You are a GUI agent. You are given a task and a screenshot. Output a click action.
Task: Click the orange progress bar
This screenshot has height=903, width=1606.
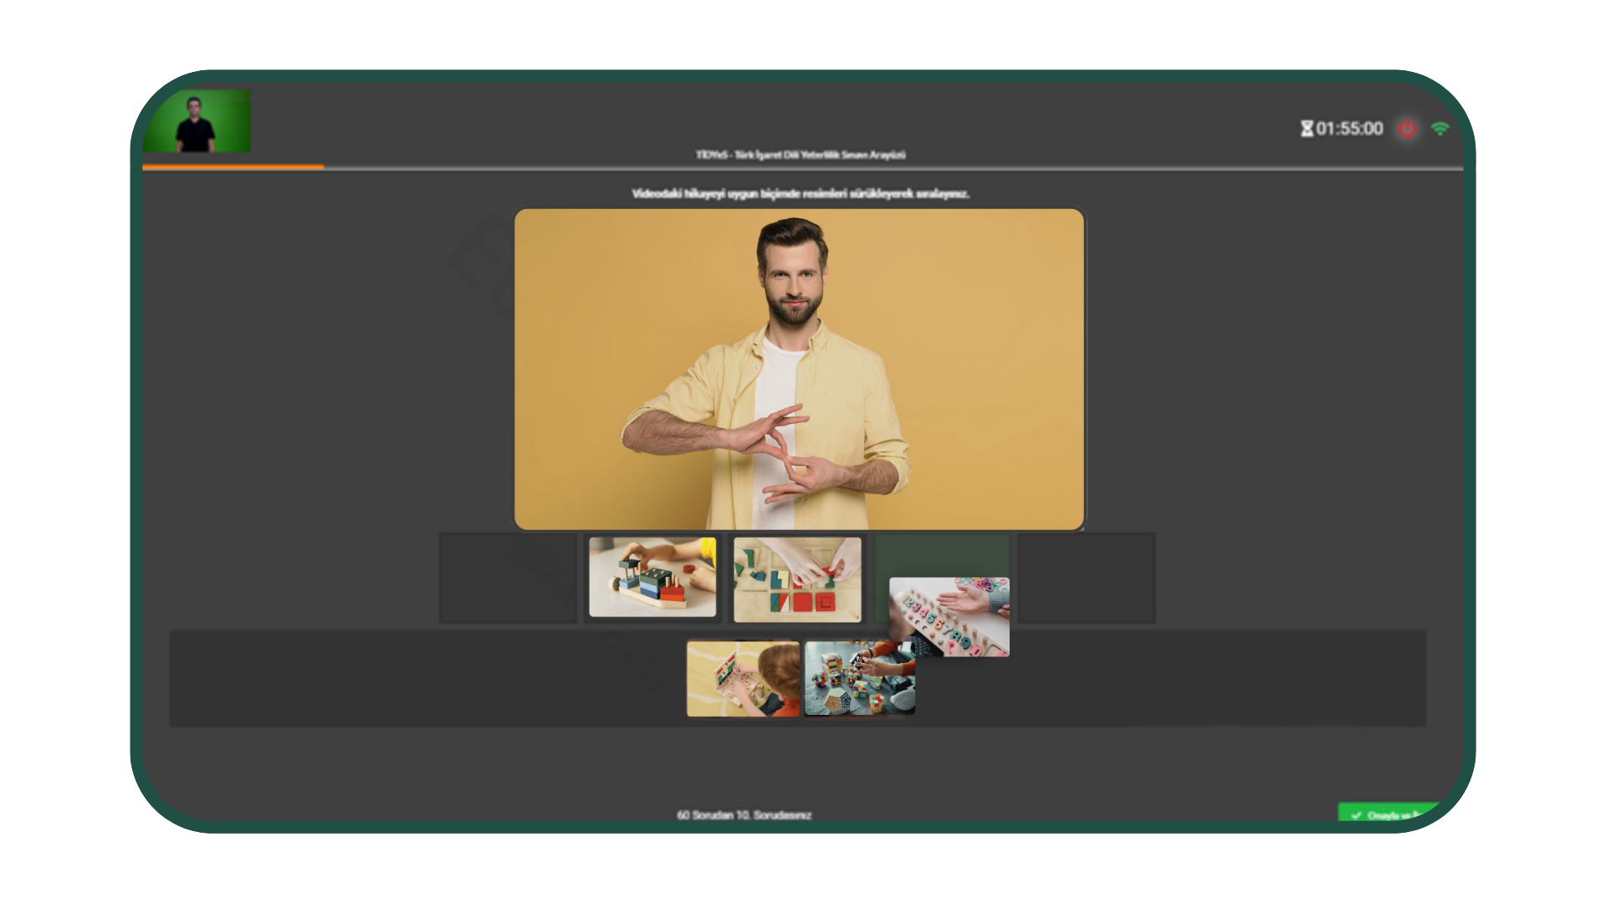click(235, 166)
